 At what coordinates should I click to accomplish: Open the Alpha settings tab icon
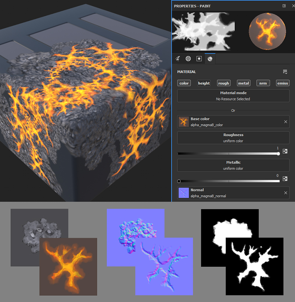(x=188, y=59)
